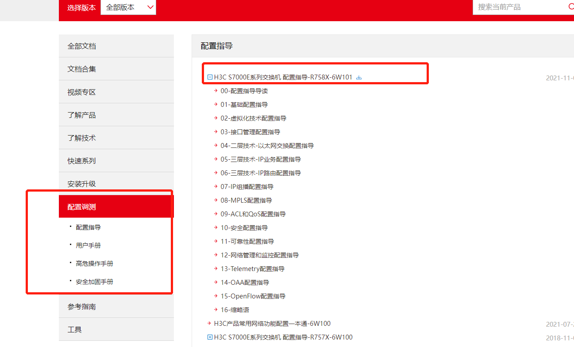The width and height of the screenshot is (574, 347).
Task: Open 视频专区 in the sidebar
Action: pyautogui.click(x=116, y=92)
